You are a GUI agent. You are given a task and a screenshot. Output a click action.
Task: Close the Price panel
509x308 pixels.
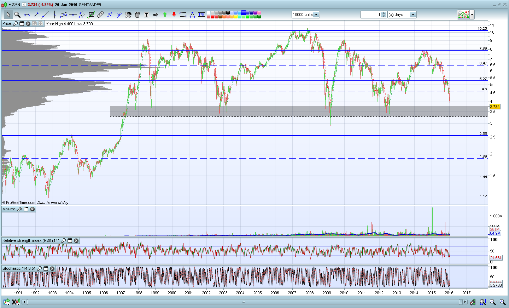click(x=28, y=24)
